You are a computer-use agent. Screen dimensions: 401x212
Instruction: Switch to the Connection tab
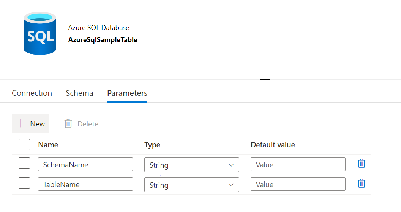32,93
